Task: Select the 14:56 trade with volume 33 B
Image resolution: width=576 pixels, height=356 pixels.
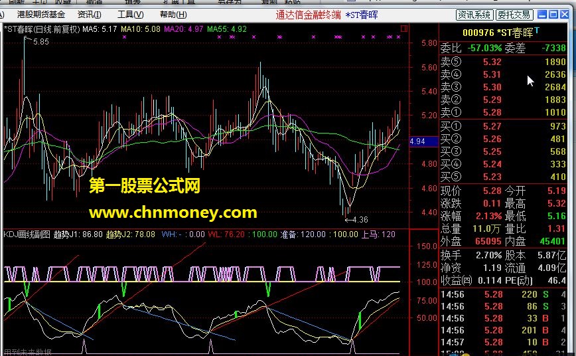Action: coord(503,318)
